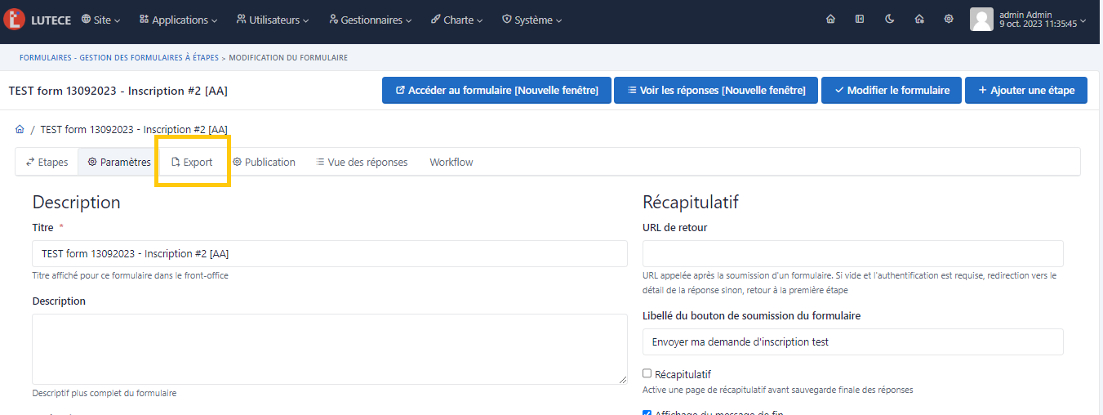This screenshot has height=415, width=1103.
Task: Toggle the sidebar panel layout icon
Action: [860, 20]
